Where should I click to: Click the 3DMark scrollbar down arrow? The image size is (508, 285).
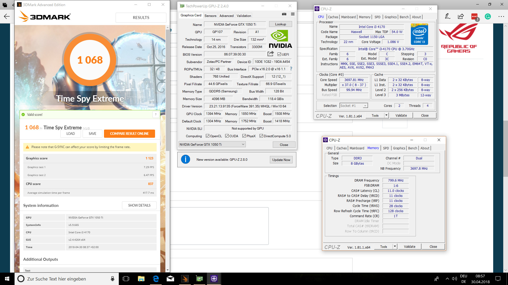coord(167,270)
